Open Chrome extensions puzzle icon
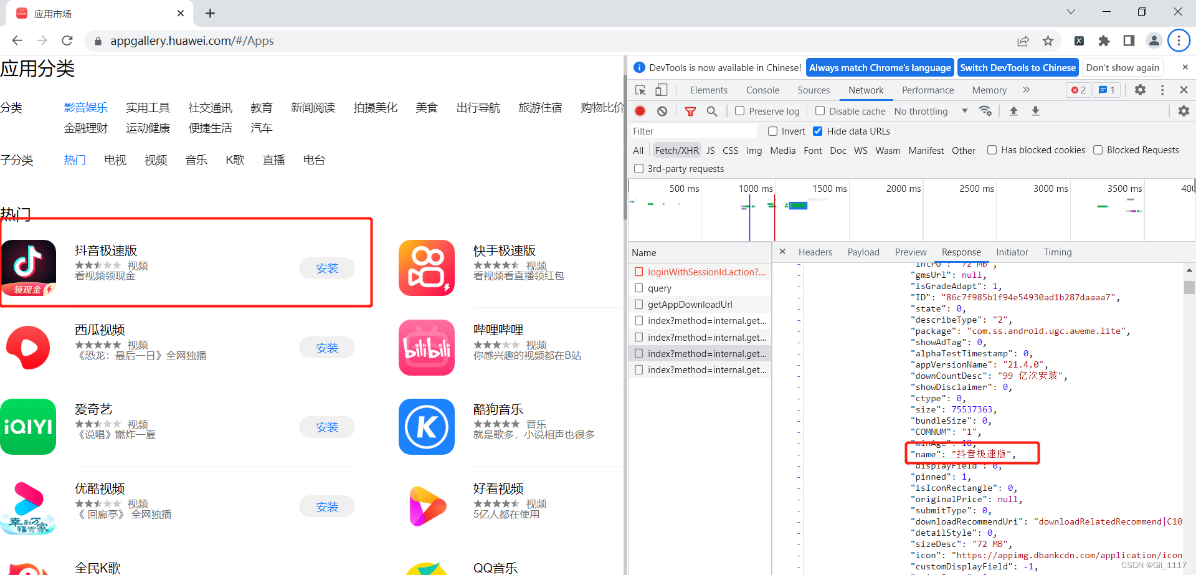This screenshot has height=575, width=1196. click(x=1104, y=41)
